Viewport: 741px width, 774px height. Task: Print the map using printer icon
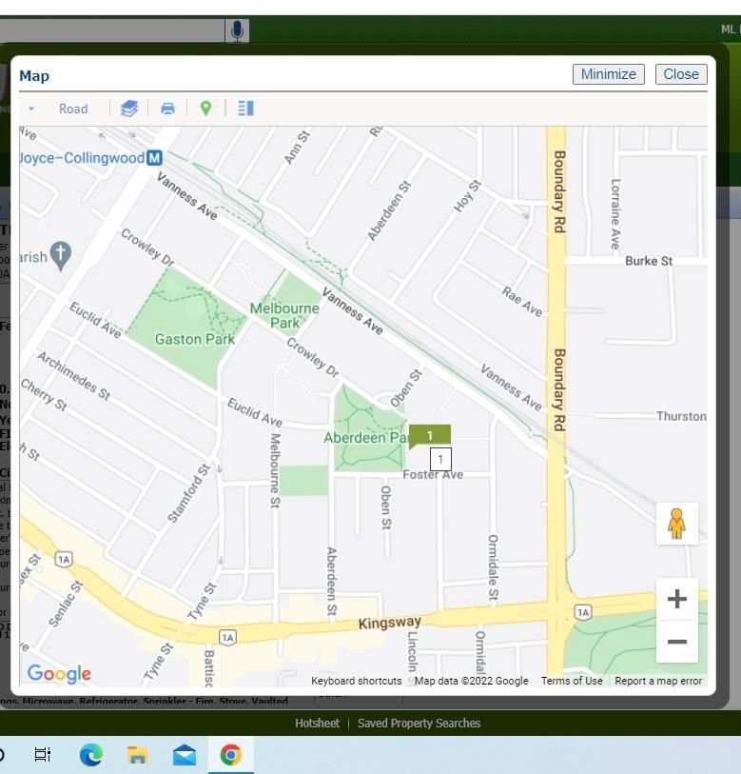167,109
